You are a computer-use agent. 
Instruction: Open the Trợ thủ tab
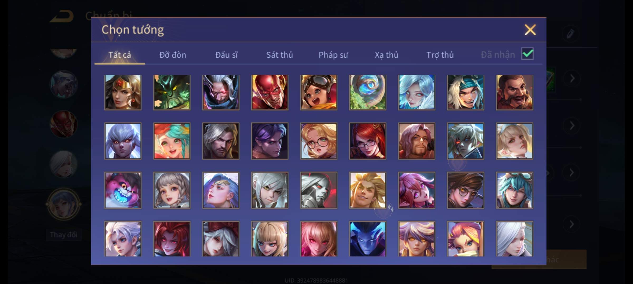click(440, 55)
